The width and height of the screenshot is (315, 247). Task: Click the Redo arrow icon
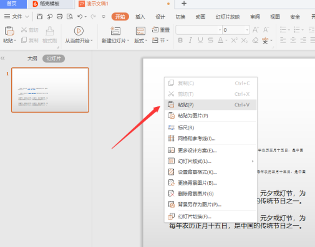(93, 17)
